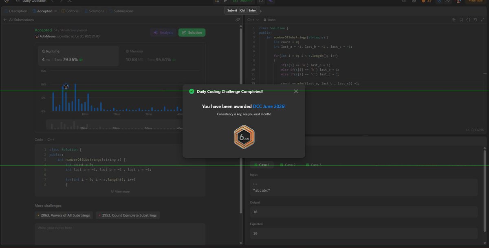Viewport: 489px width, 248px height.
Task: Open the Solutions tab
Action: tap(94, 11)
